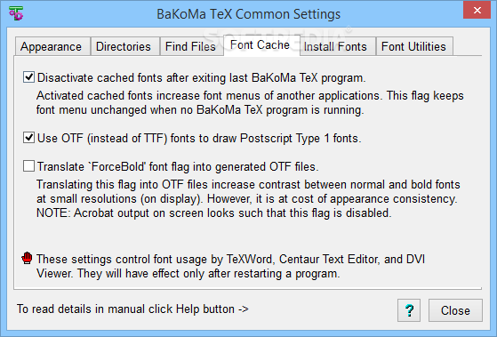Select the Font Cache tab
Viewport: 497px width, 337px height.
click(261, 45)
